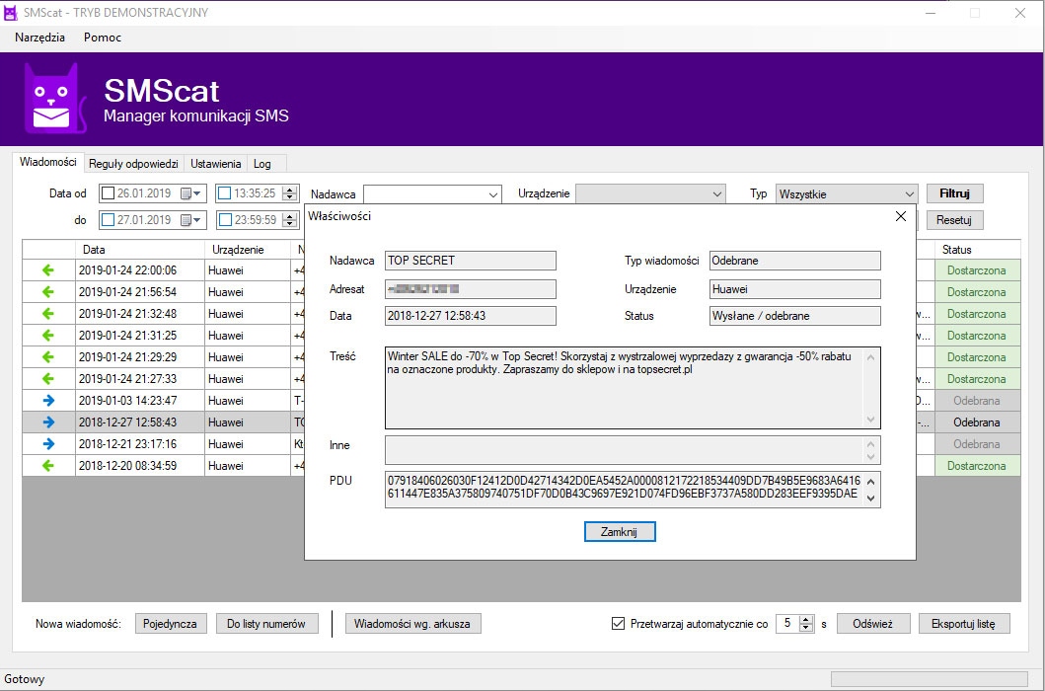
Task: Enable the 26.01.2019 start date checkbox
Action: click(x=109, y=193)
